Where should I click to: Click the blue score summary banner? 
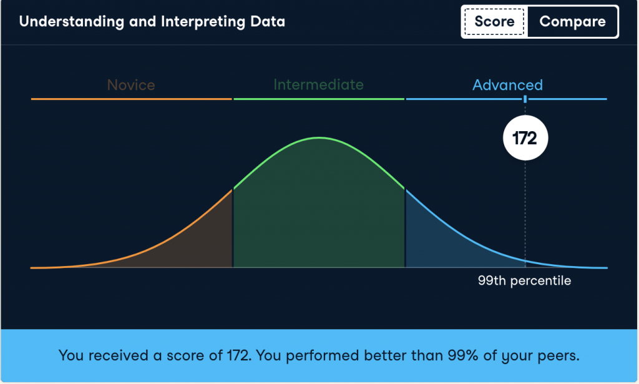(x=319, y=356)
